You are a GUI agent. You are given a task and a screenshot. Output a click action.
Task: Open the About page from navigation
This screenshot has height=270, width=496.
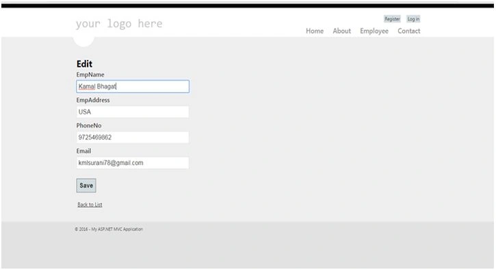click(x=341, y=31)
